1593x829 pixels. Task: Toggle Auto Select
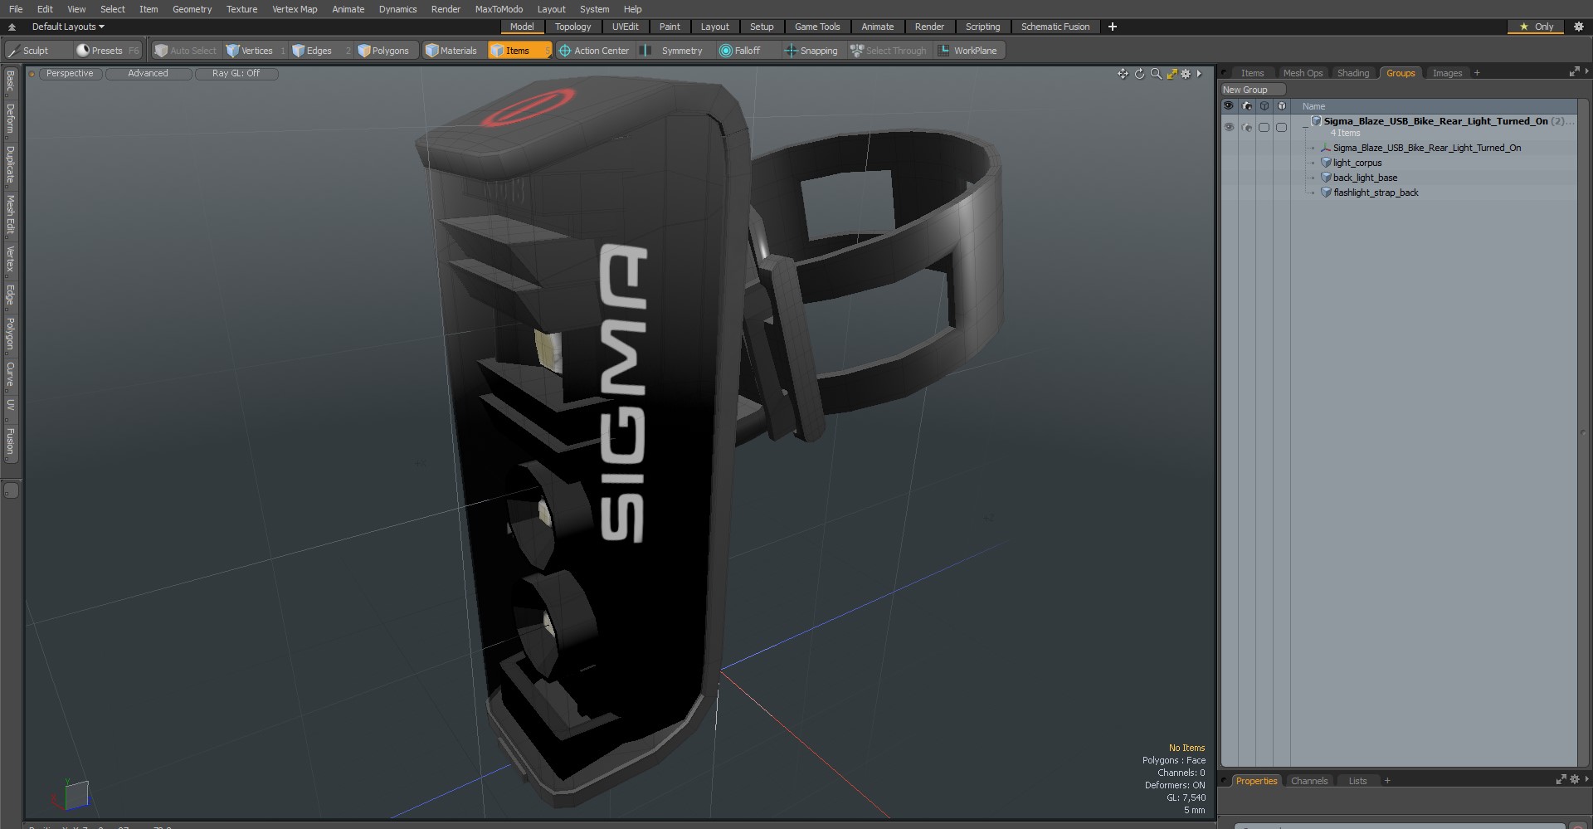[x=186, y=51]
